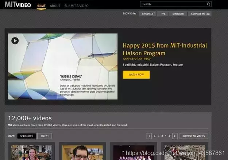Click the MIT Video logo
Viewport: 228px width, 160px height.
pos(18,4)
